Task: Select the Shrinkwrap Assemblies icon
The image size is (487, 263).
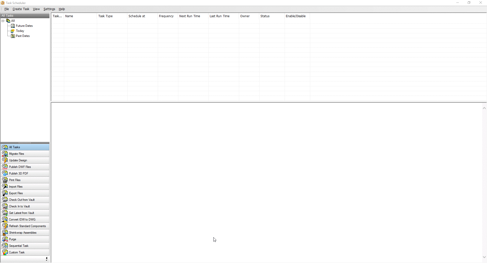Action: (x=5, y=233)
